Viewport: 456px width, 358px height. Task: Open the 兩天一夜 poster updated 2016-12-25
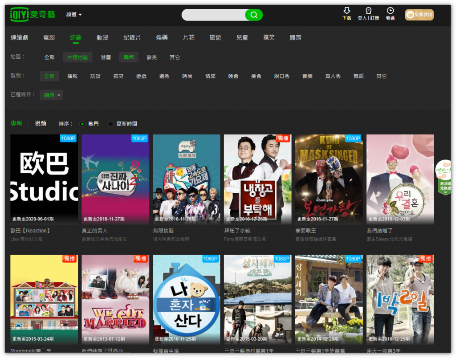(x=400, y=300)
